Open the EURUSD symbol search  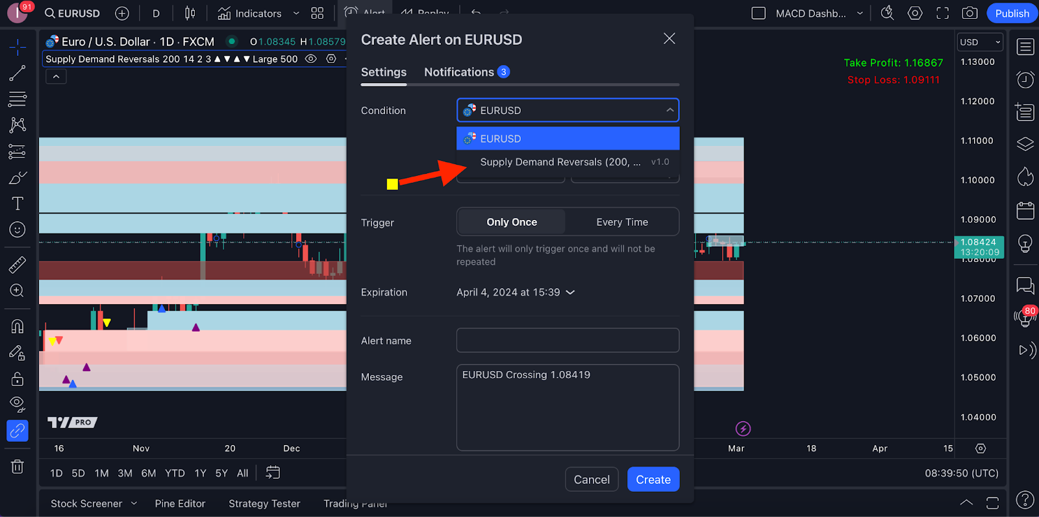pos(72,13)
